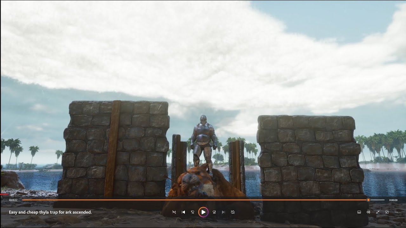Switch to mini player view
The height and width of the screenshot is (228, 406).
387,212
